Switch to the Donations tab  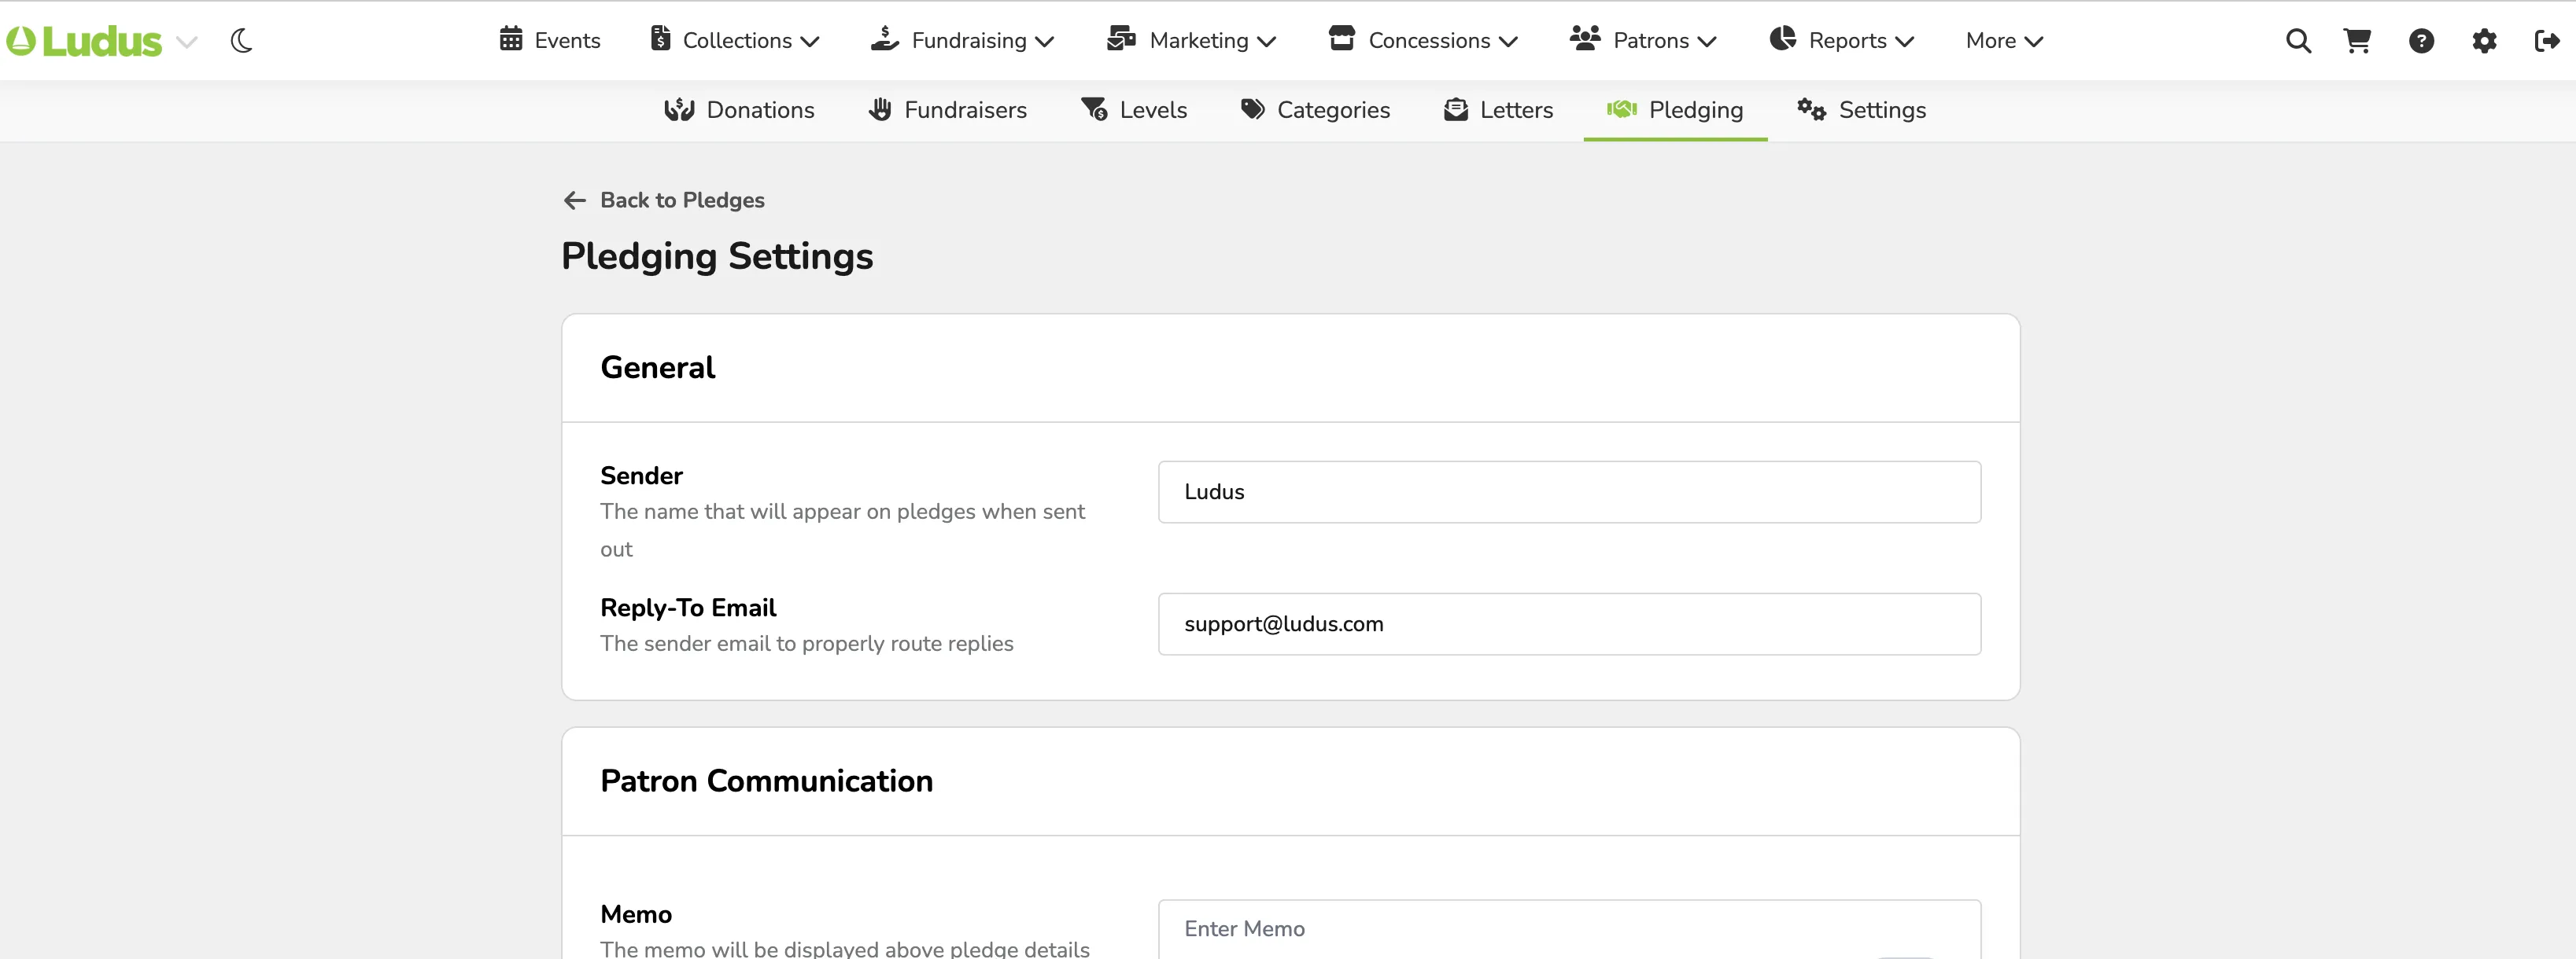click(x=739, y=110)
